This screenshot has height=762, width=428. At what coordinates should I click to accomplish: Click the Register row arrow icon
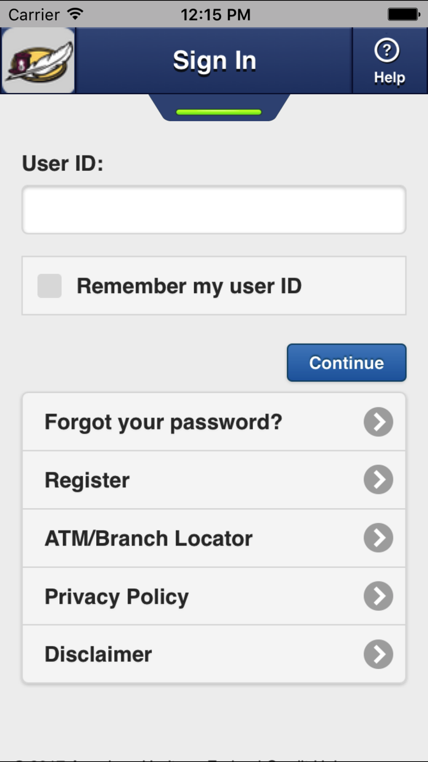(x=378, y=480)
